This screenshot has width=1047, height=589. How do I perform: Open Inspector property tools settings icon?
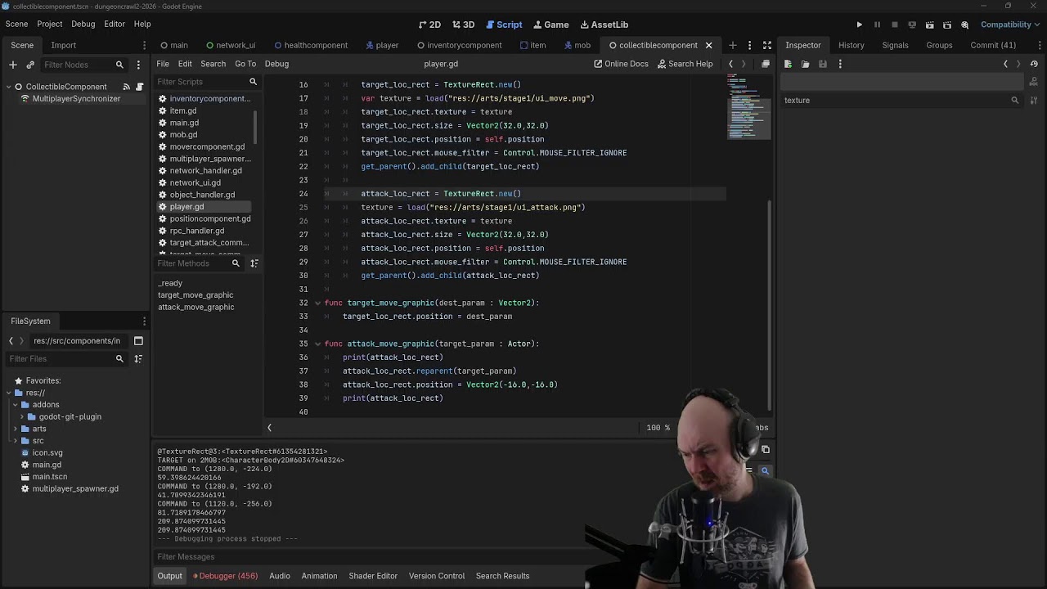[x=1034, y=100]
